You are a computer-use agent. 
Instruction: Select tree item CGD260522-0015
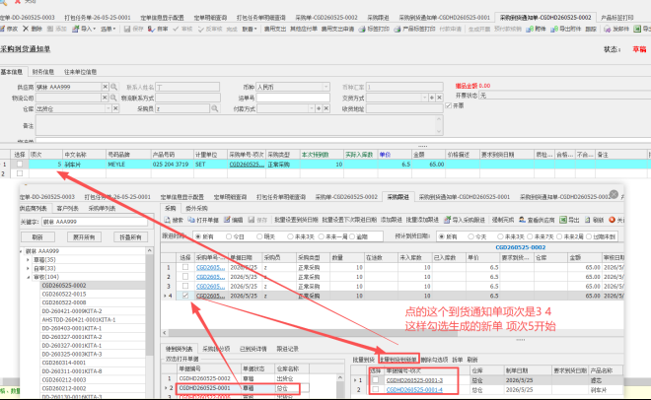click(x=64, y=294)
